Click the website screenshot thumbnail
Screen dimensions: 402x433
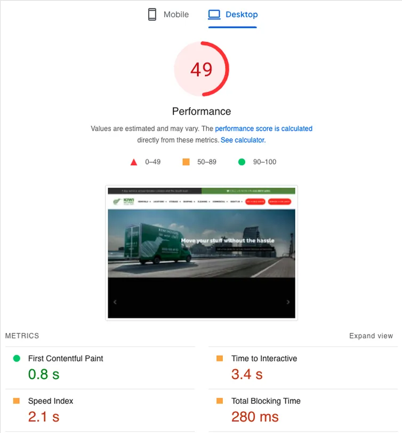coord(202,253)
